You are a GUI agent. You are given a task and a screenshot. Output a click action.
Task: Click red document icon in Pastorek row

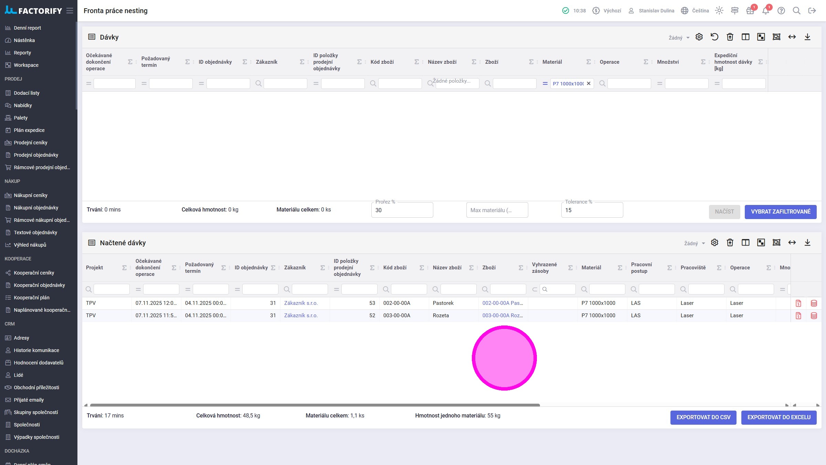[x=798, y=303]
